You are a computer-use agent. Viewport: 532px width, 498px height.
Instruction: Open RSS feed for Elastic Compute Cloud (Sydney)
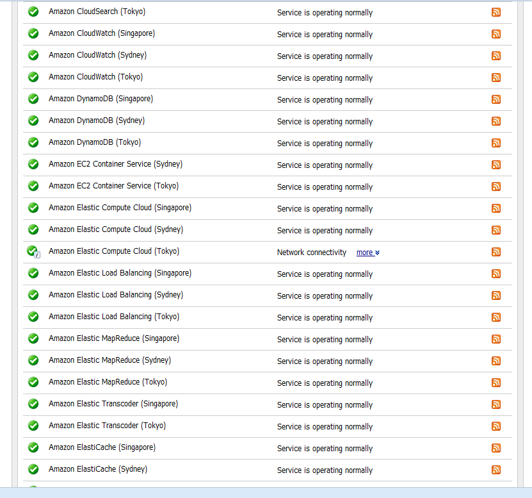point(496,230)
